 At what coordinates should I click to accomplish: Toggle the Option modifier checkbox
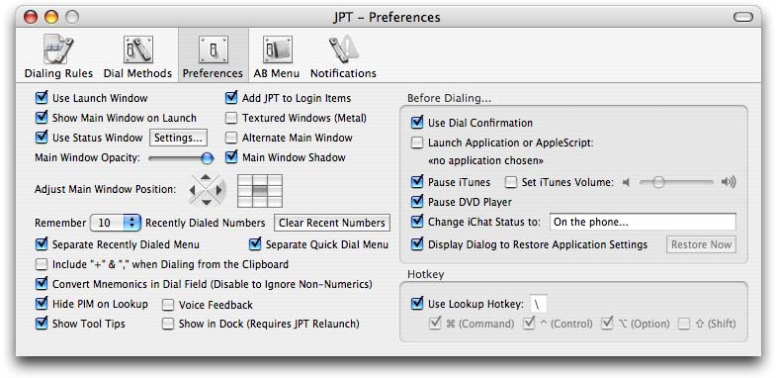607,323
